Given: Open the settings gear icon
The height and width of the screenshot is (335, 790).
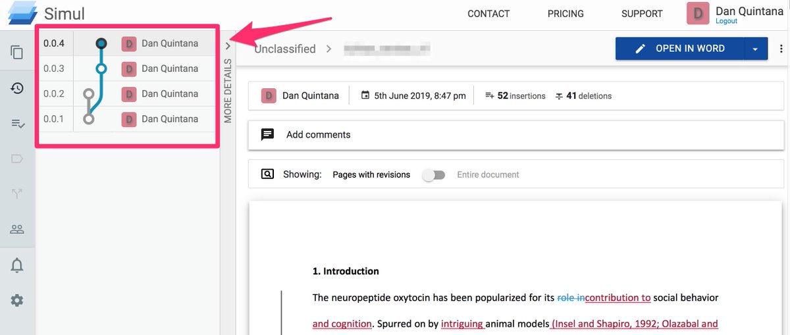Looking at the screenshot, I should tap(17, 300).
